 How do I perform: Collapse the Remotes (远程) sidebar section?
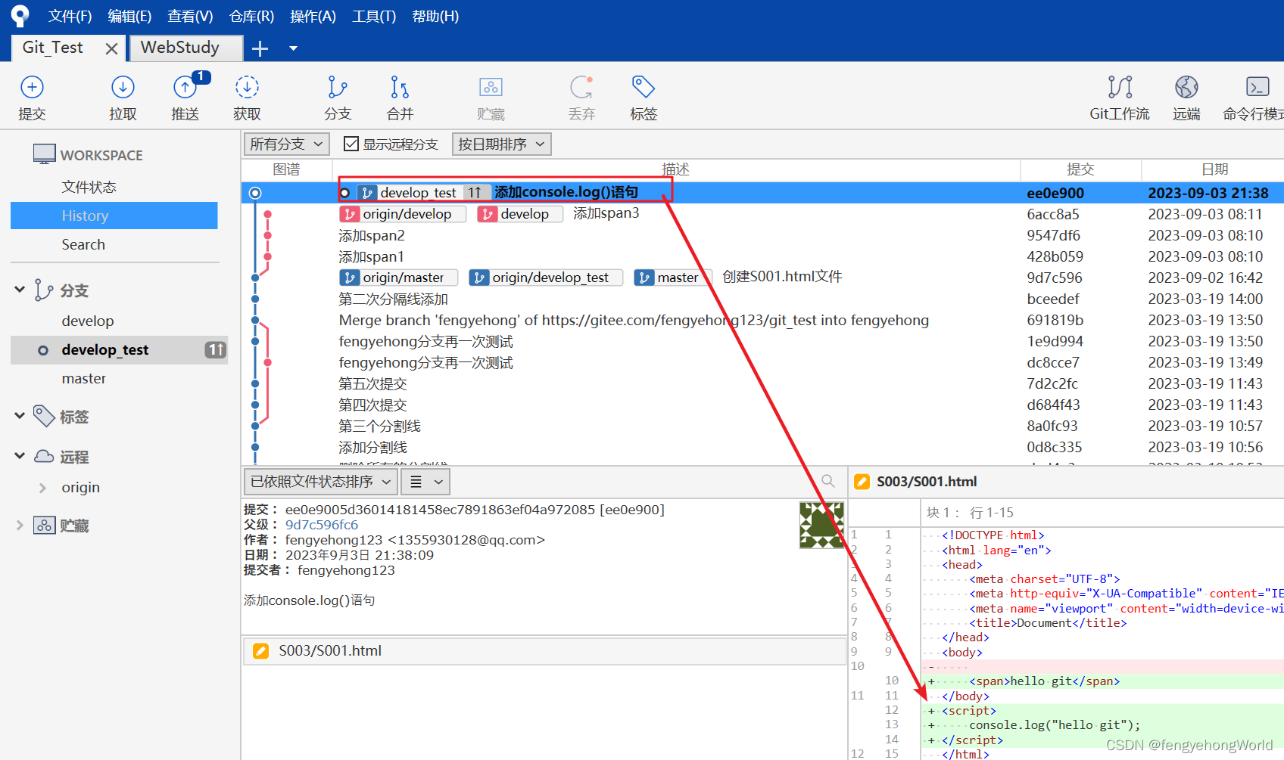point(20,456)
